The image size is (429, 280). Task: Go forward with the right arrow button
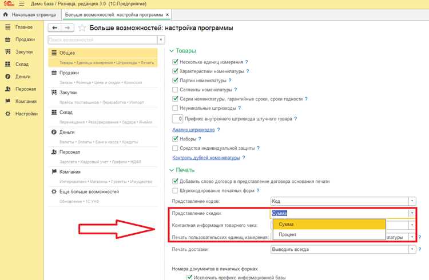(67, 28)
